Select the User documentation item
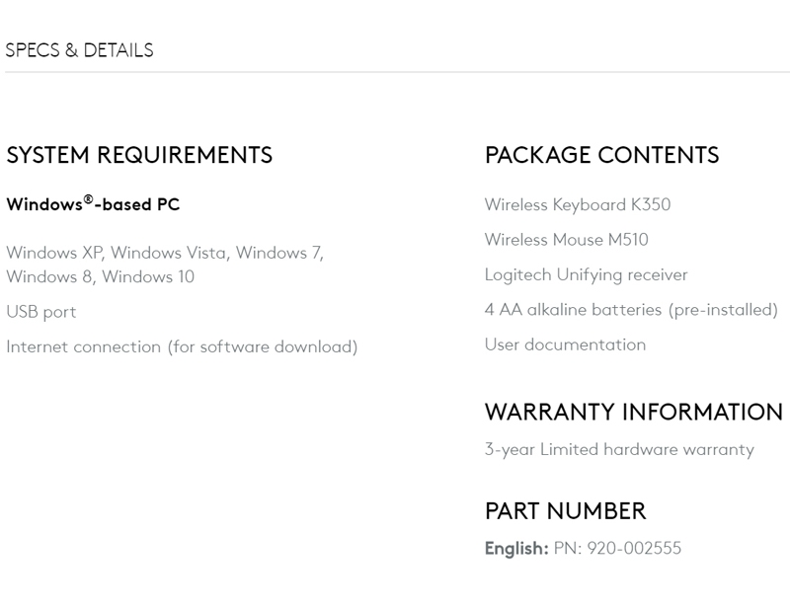The width and height of the screenshot is (790, 610). point(565,344)
